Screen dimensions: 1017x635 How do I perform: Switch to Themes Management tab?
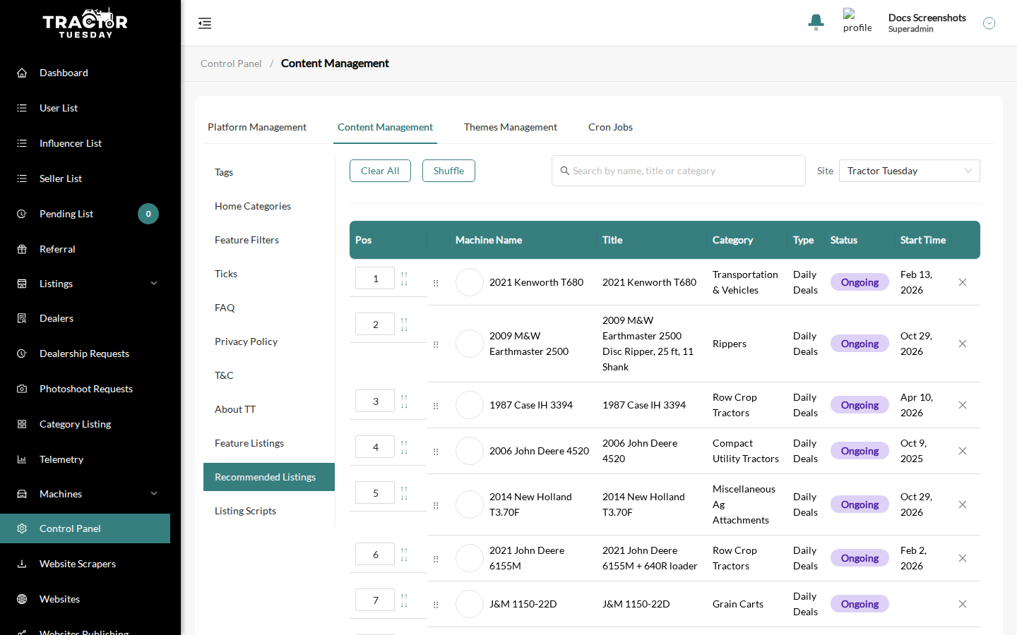point(511,127)
